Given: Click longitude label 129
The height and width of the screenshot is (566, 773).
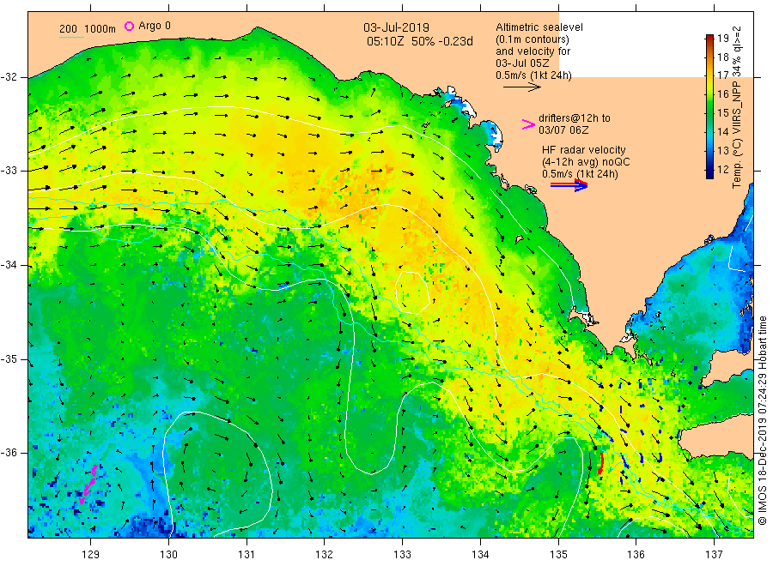Looking at the screenshot, I should click(x=91, y=555).
